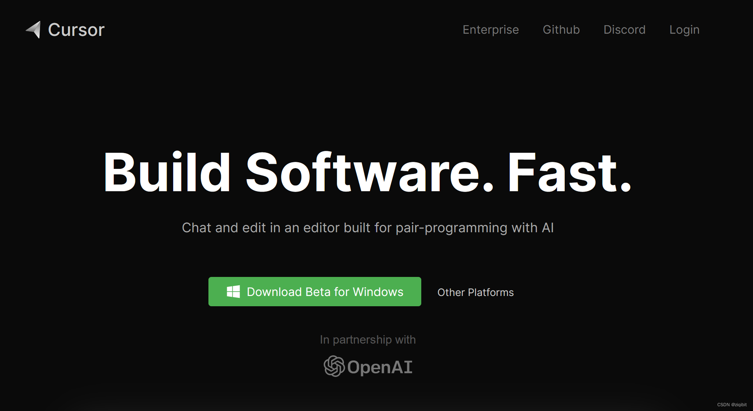Viewport: 753px width, 411px height.
Task: Click the Cursor arrow logo icon
Action: [34, 29]
